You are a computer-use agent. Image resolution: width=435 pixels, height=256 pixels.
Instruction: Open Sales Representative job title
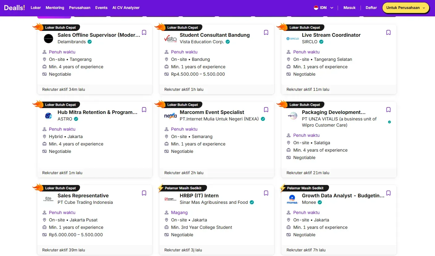coord(83,195)
